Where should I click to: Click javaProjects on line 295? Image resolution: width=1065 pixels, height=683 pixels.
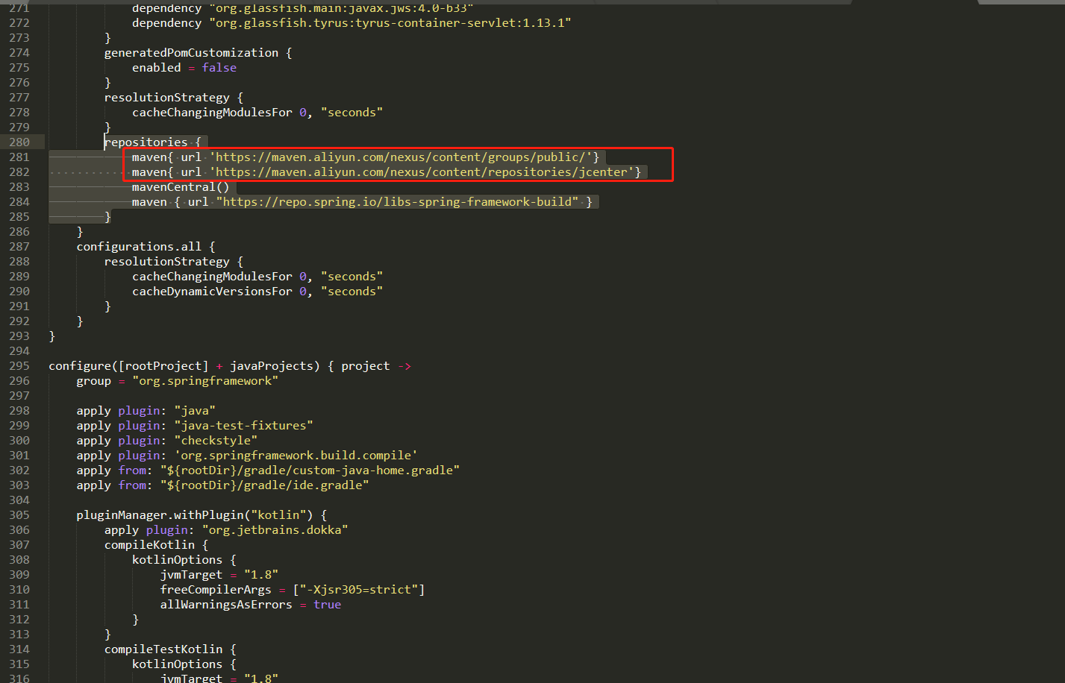272,366
